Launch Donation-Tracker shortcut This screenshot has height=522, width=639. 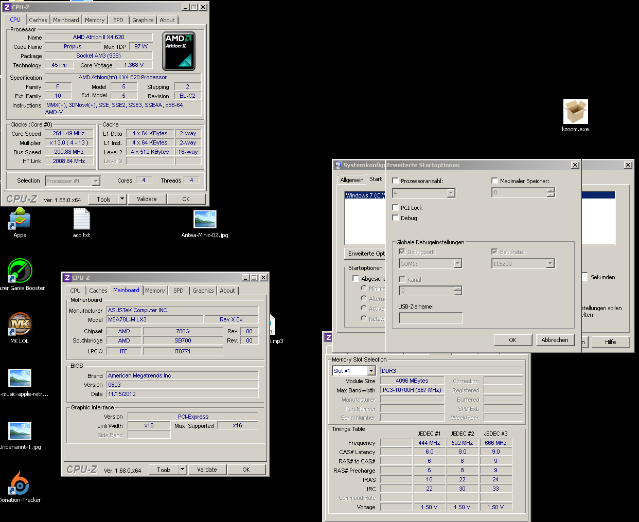coord(20,482)
